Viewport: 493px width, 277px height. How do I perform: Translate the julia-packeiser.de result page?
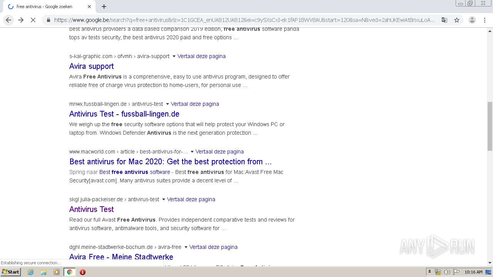[x=191, y=199]
